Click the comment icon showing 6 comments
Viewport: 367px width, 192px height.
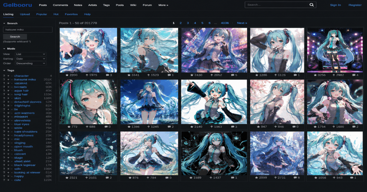295,178
